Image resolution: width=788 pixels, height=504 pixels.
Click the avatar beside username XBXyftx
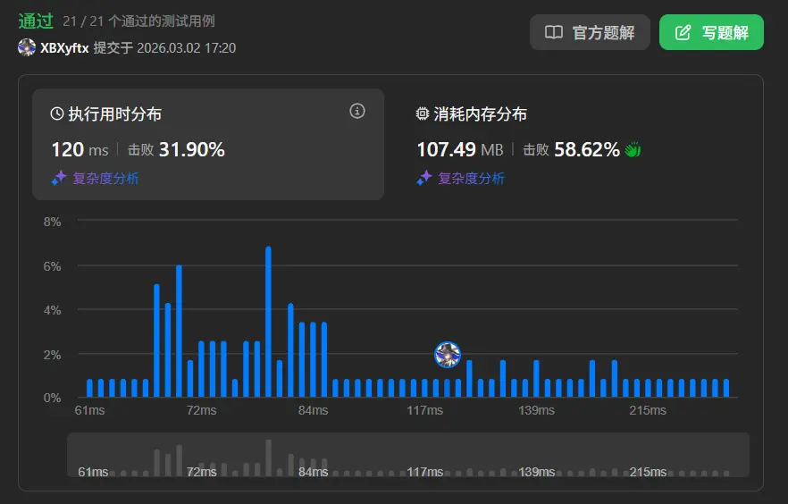click(27, 47)
